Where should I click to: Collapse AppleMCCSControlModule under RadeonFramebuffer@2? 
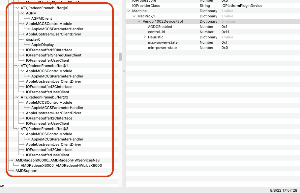point(23,102)
